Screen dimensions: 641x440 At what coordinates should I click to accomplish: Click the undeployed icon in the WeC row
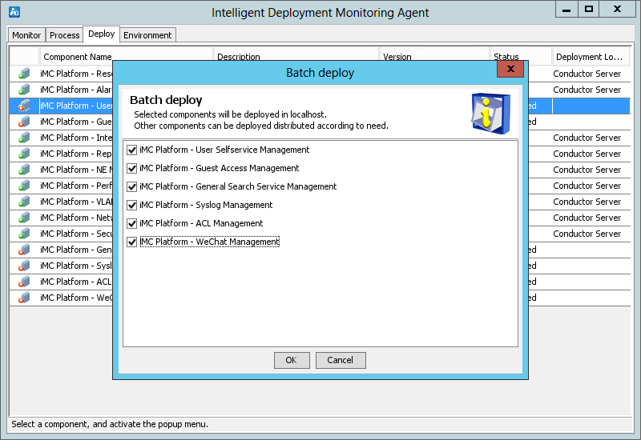(24, 298)
